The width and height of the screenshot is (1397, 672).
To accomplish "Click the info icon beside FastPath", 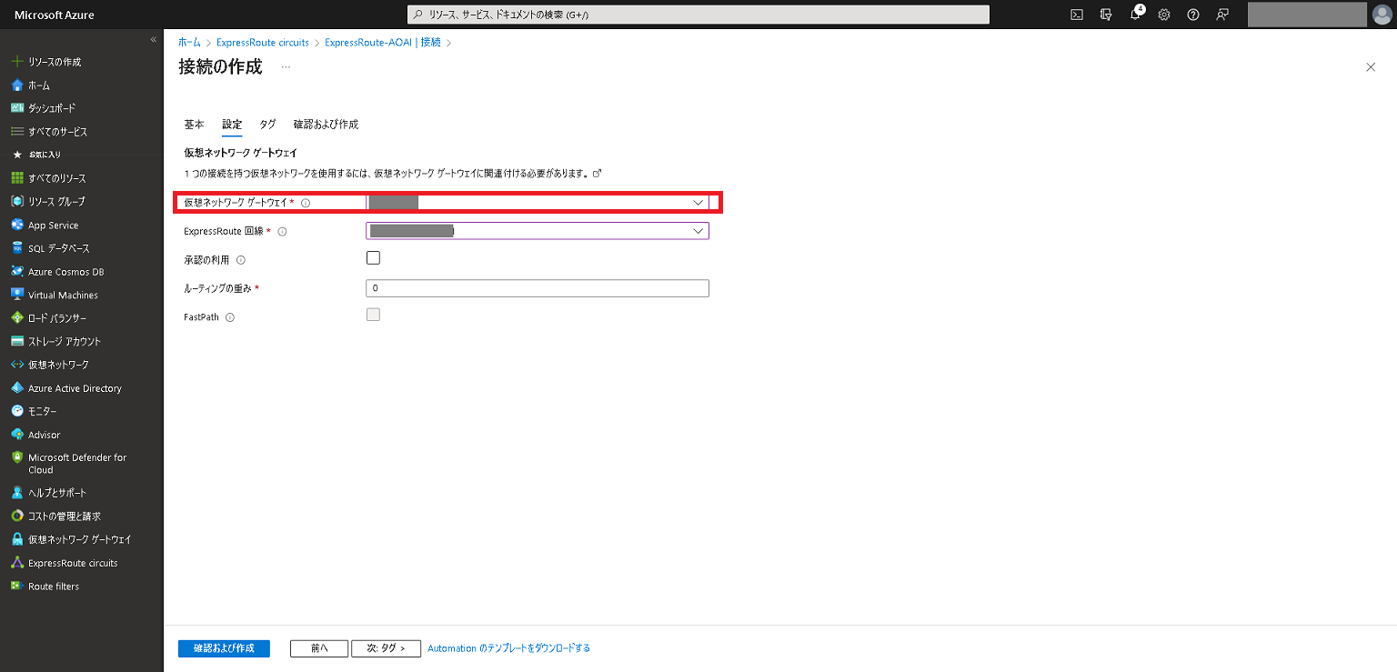I will [230, 317].
